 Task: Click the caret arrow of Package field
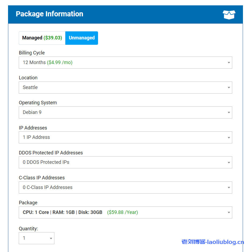(229, 213)
